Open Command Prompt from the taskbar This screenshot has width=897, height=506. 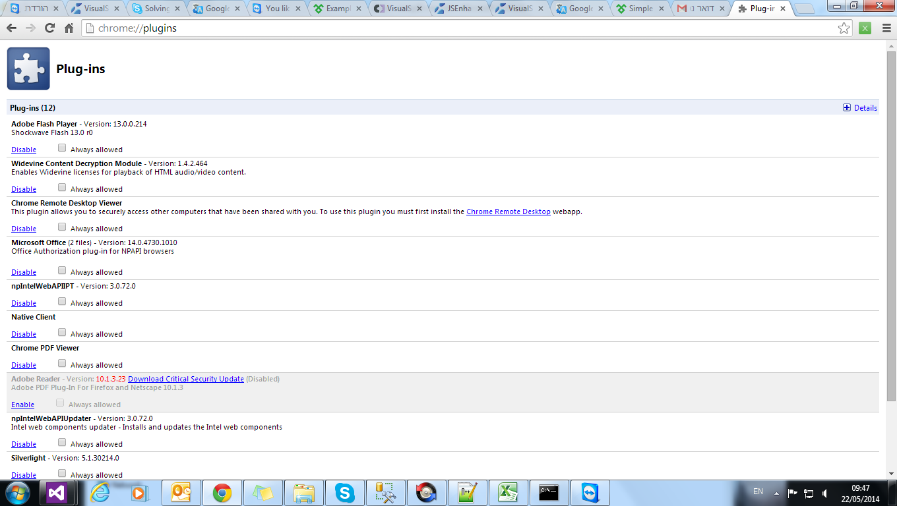[x=549, y=493]
